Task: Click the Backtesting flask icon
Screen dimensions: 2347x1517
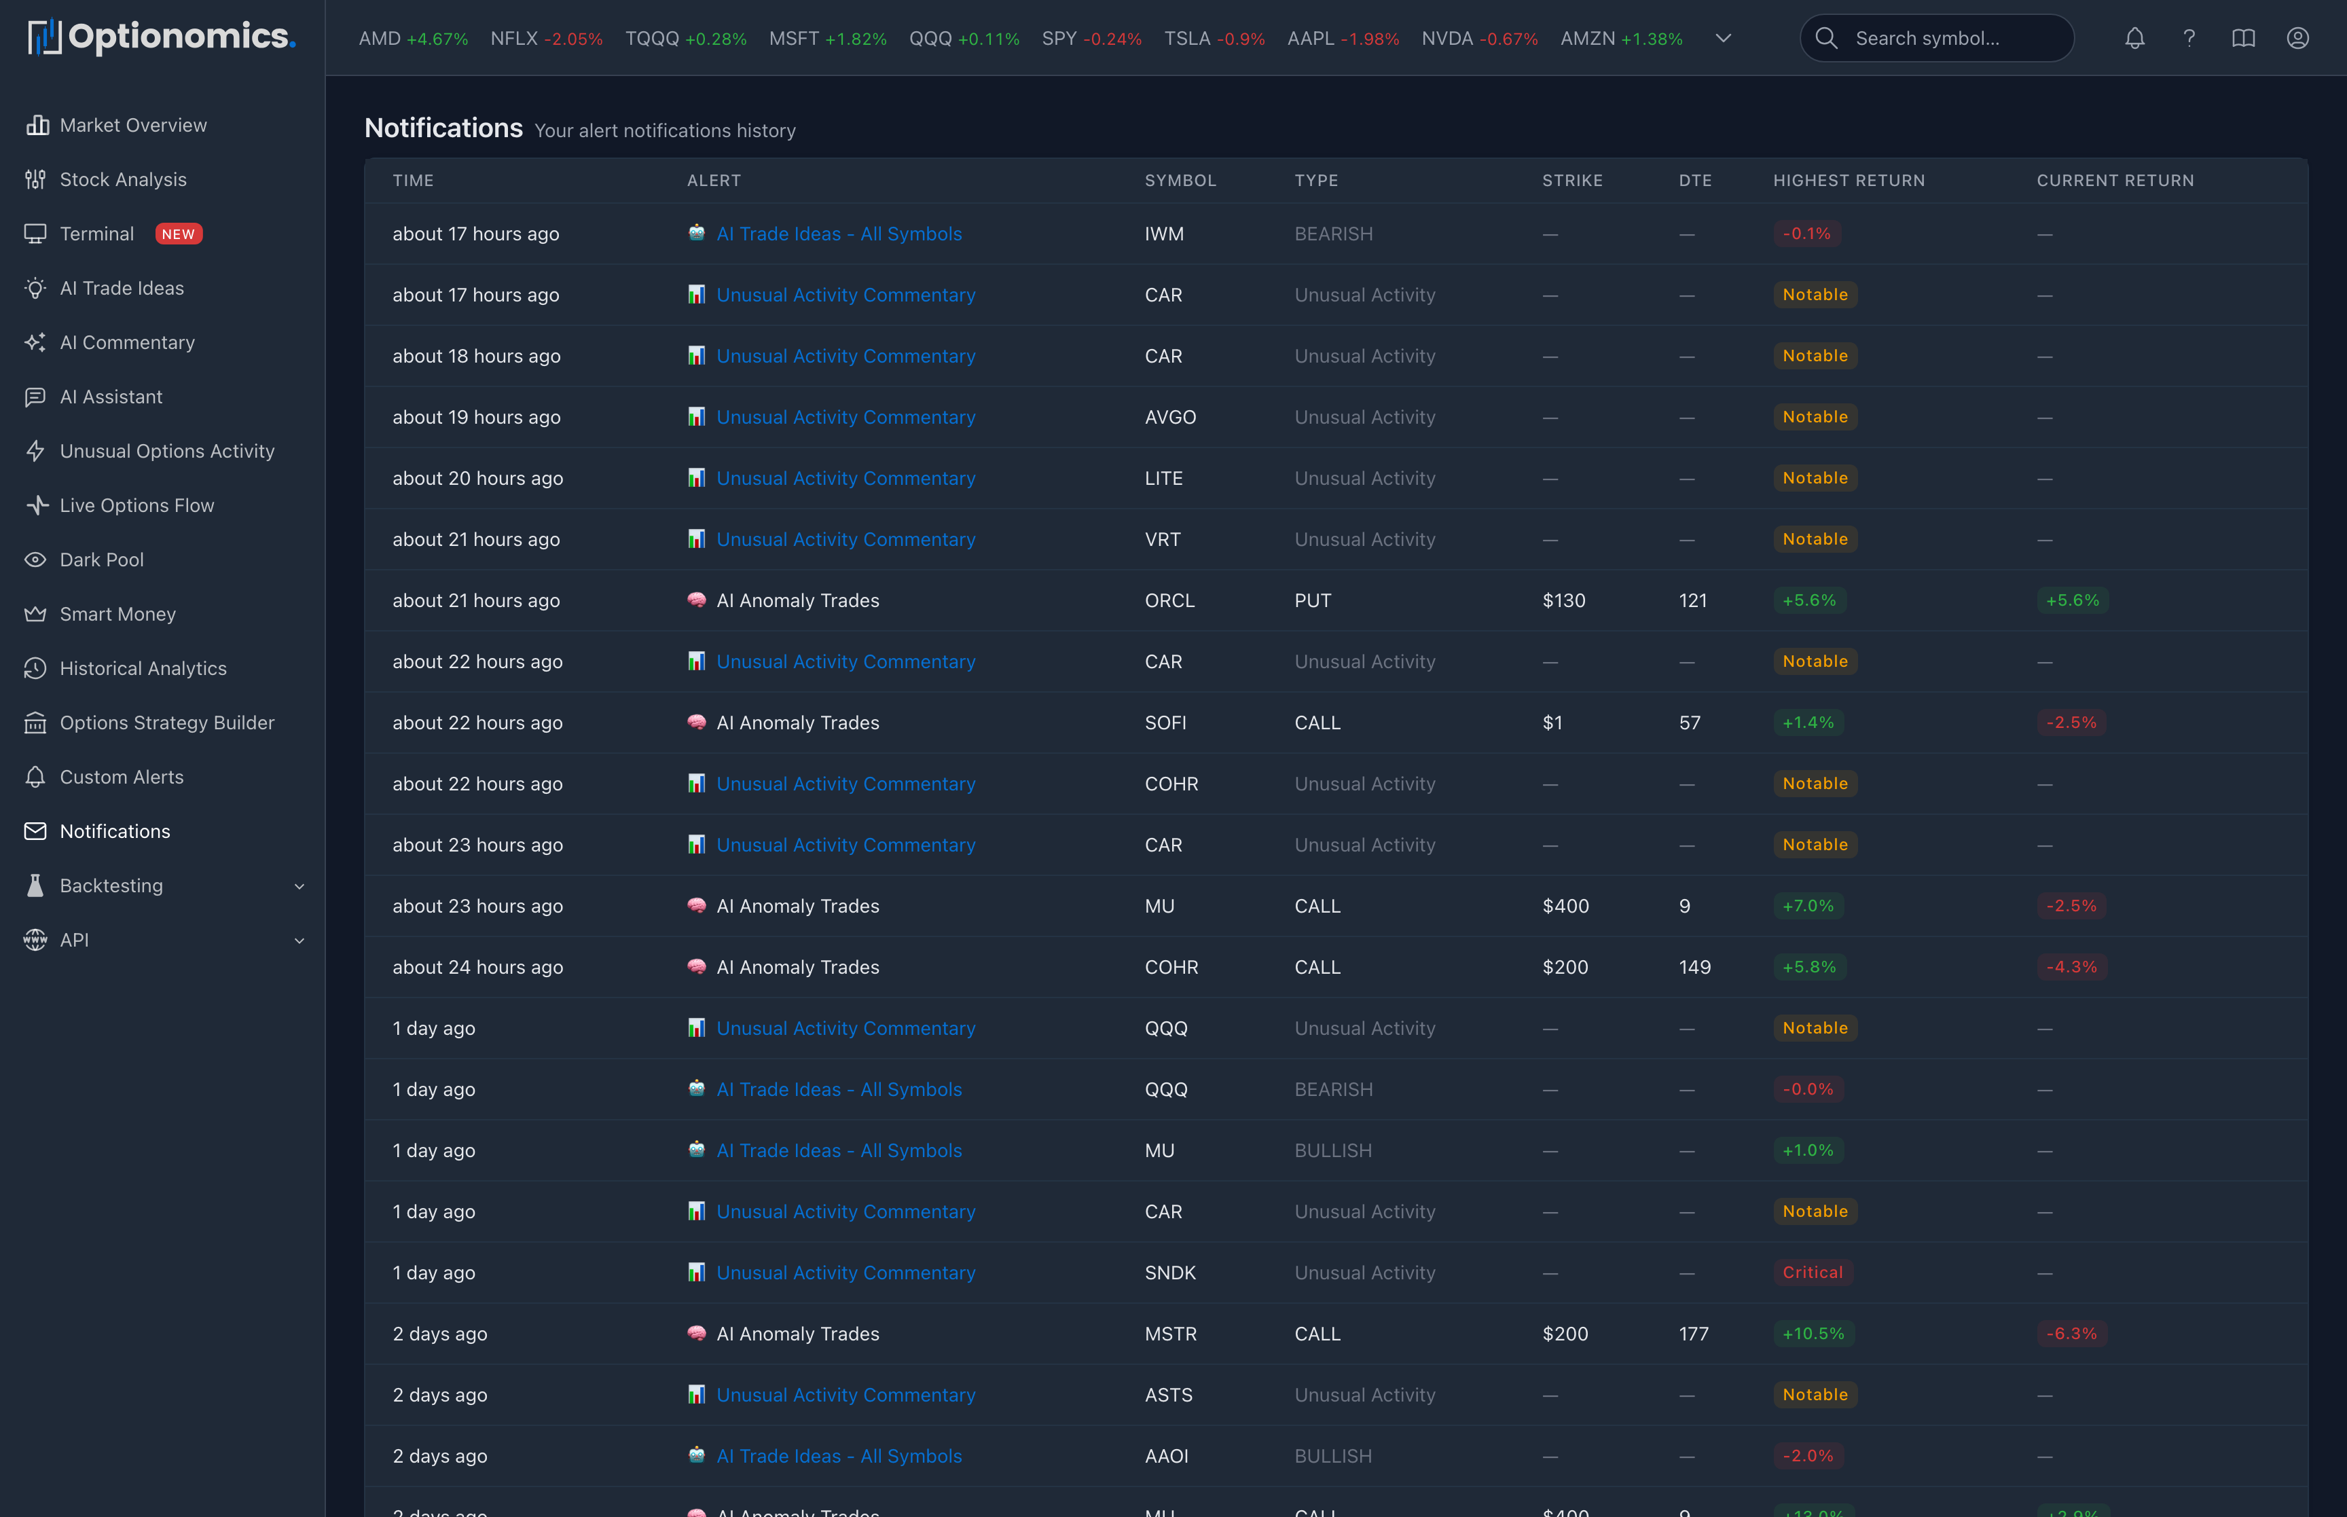Action: pos(35,885)
